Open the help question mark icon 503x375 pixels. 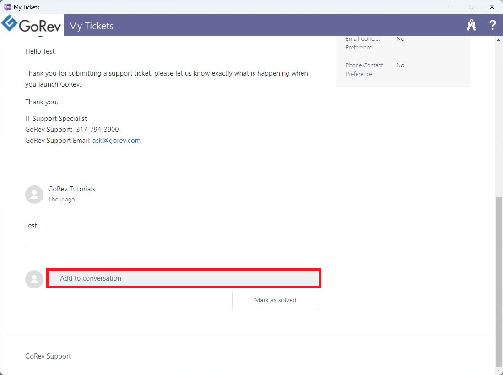(x=492, y=25)
